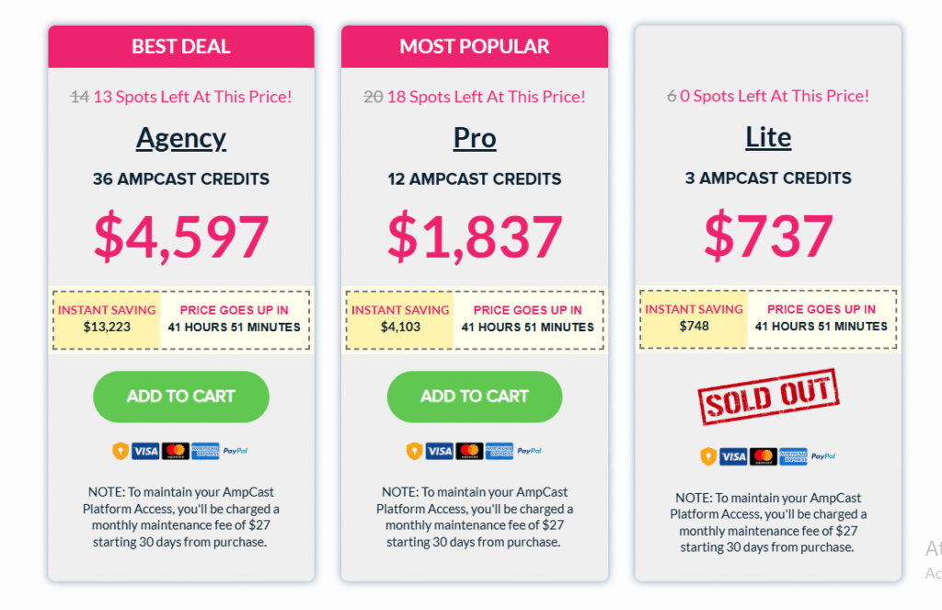This screenshot has height=610, width=942.
Task: Click the shield security icon in Lite card
Action: [x=708, y=456]
